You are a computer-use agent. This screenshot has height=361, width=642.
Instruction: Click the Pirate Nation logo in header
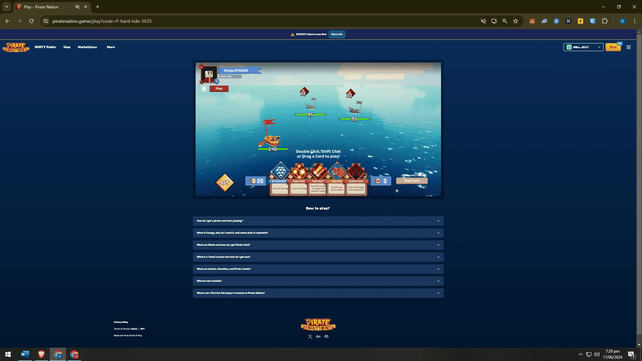(x=16, y=47)
